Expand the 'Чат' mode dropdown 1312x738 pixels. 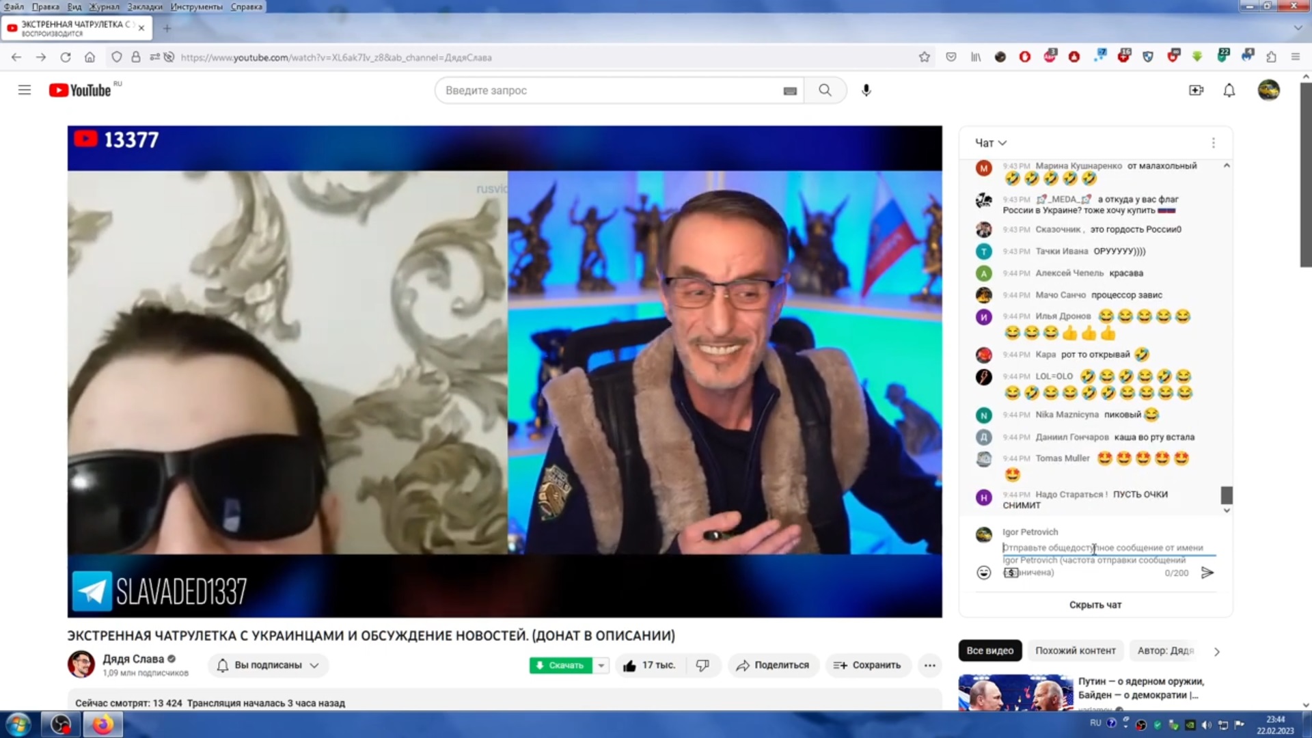pyautogui.click(x=991, y=143)
